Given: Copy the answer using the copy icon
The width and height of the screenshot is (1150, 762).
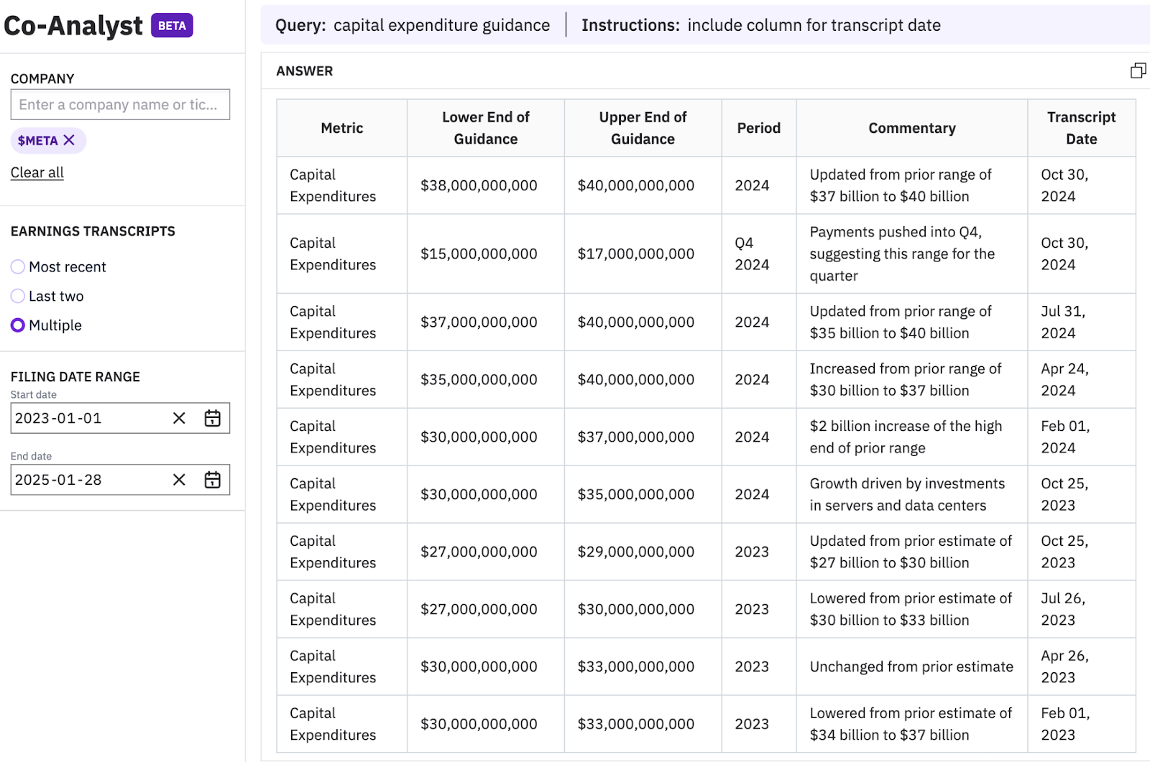Looking at the screenshot, I should click(1138, 70).
